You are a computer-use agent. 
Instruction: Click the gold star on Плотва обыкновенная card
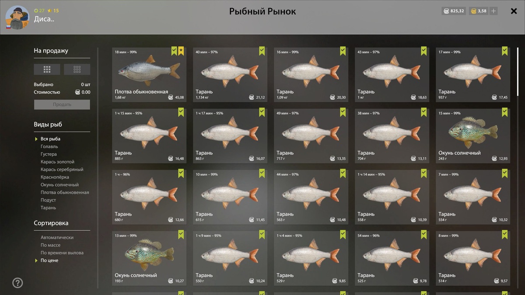click(x=181, y=51)
